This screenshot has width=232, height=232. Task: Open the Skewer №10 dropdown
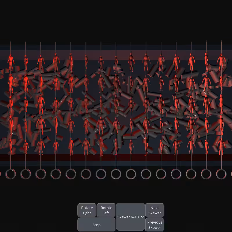[130, 217]
